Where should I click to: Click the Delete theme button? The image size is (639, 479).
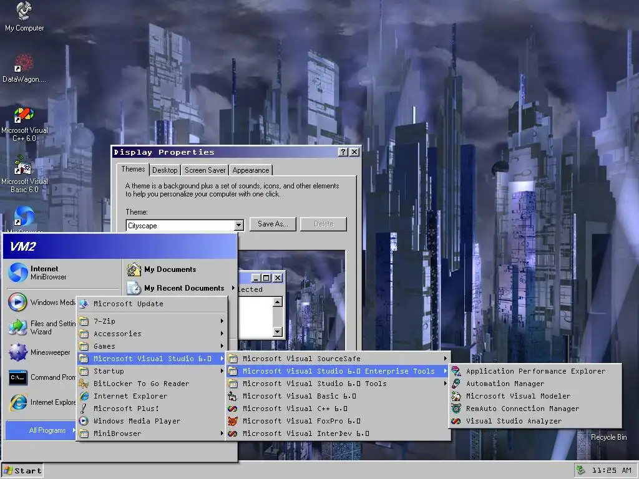click(x=324, y=224)
